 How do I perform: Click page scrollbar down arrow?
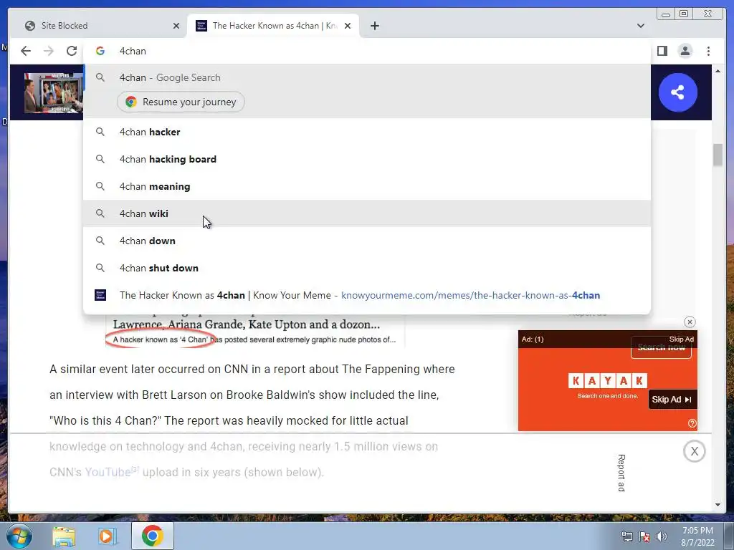718,505
